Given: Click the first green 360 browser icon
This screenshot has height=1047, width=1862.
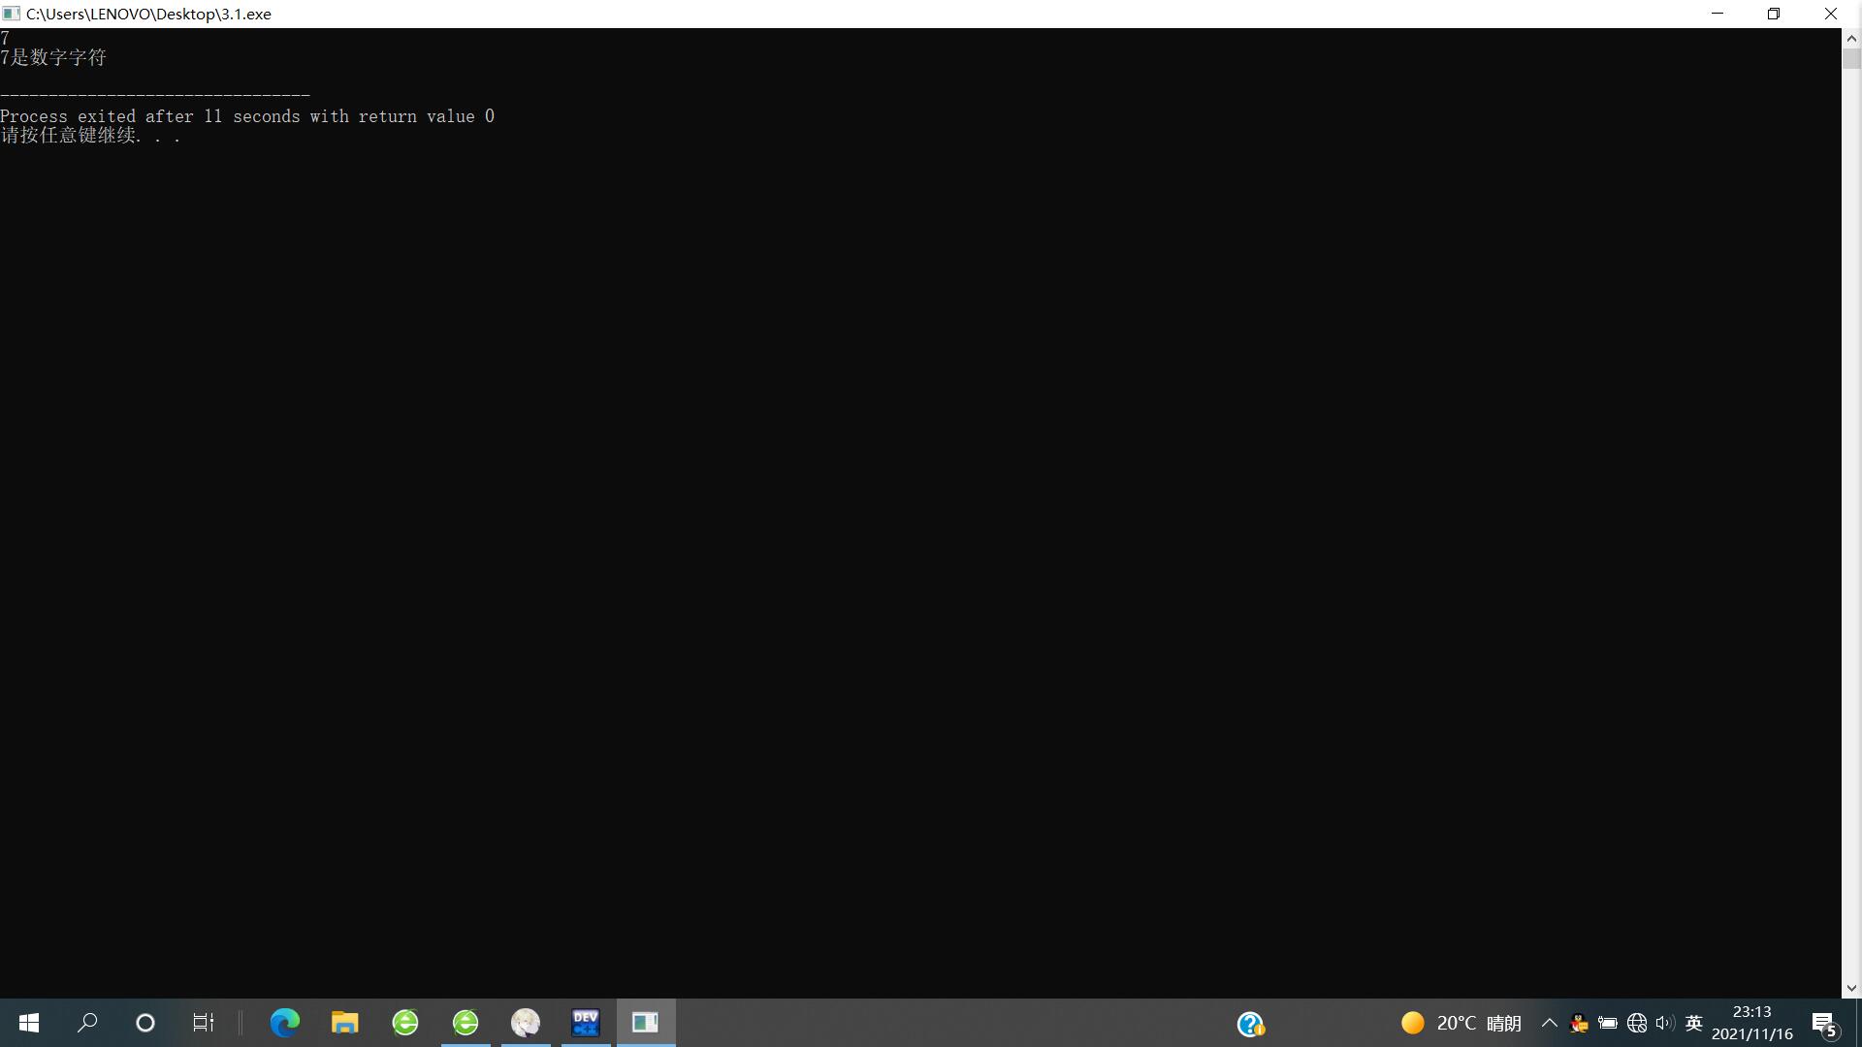Looking at the screenshot, I should tap(405, 1023).
